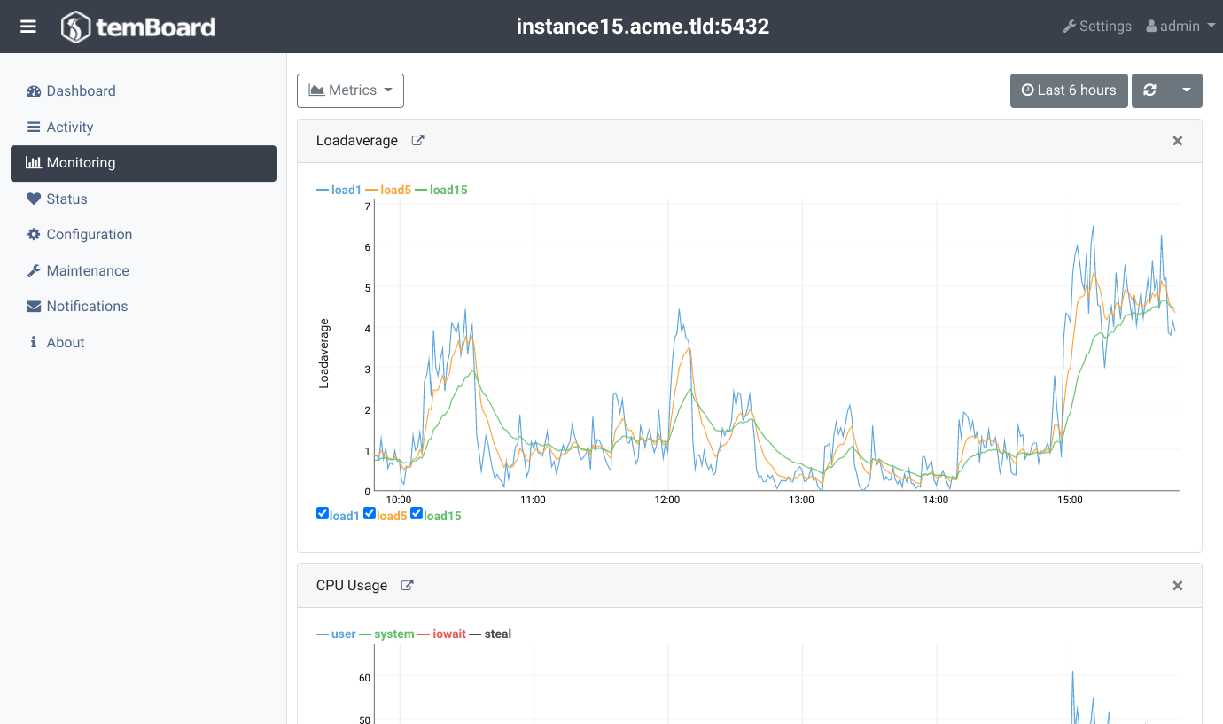Click the Loadaverage panel title
This screenshot has height=724, width=1223.
(357, 140)
